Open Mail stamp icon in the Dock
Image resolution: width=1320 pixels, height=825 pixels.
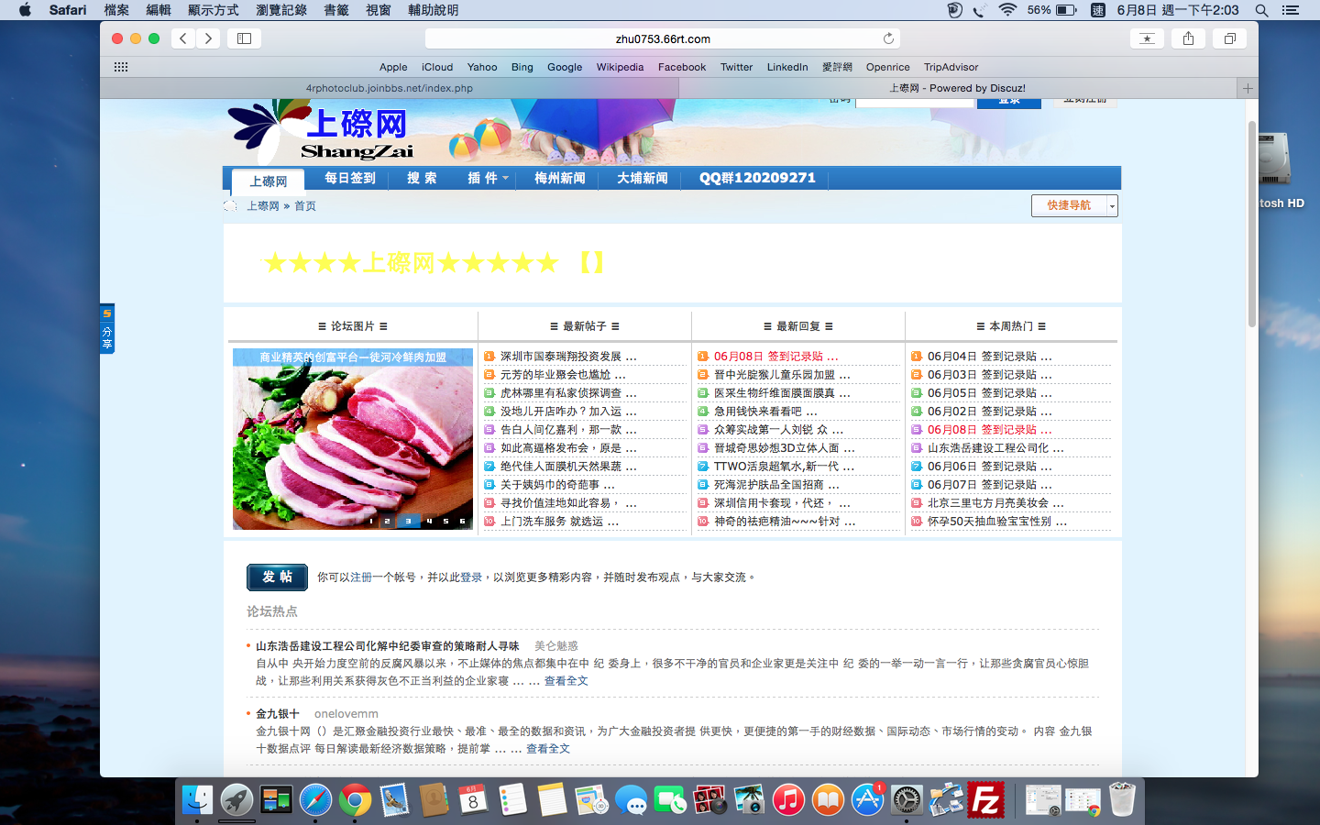click(x=394, y=800)
